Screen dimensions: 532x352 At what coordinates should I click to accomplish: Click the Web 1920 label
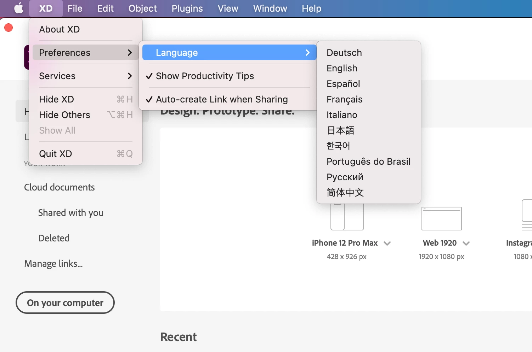click(440, 243)
